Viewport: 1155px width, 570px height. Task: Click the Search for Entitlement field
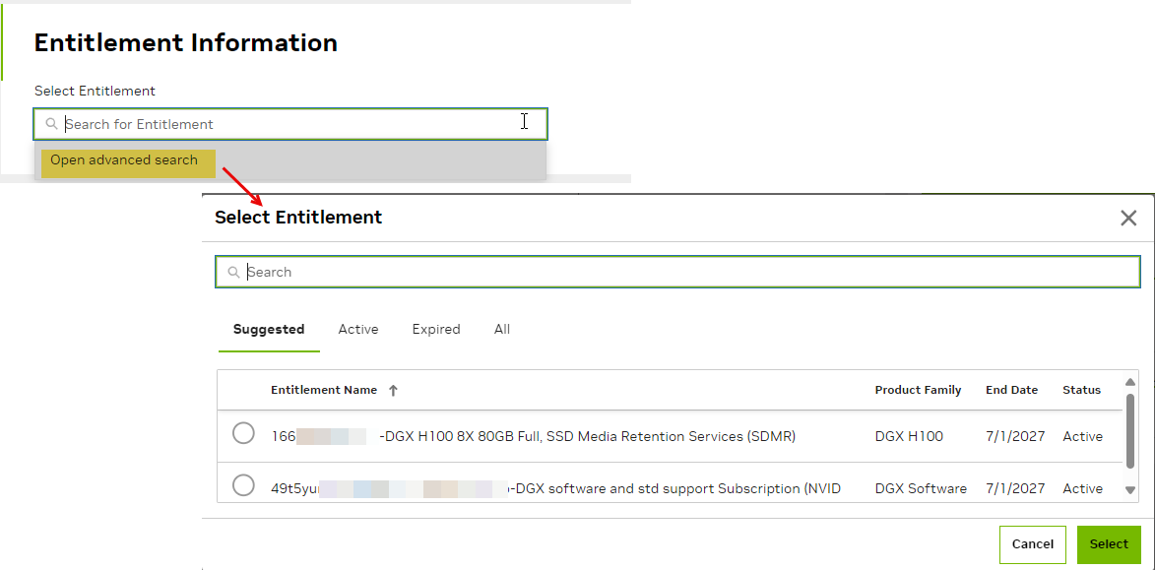[x=290, y=124]
